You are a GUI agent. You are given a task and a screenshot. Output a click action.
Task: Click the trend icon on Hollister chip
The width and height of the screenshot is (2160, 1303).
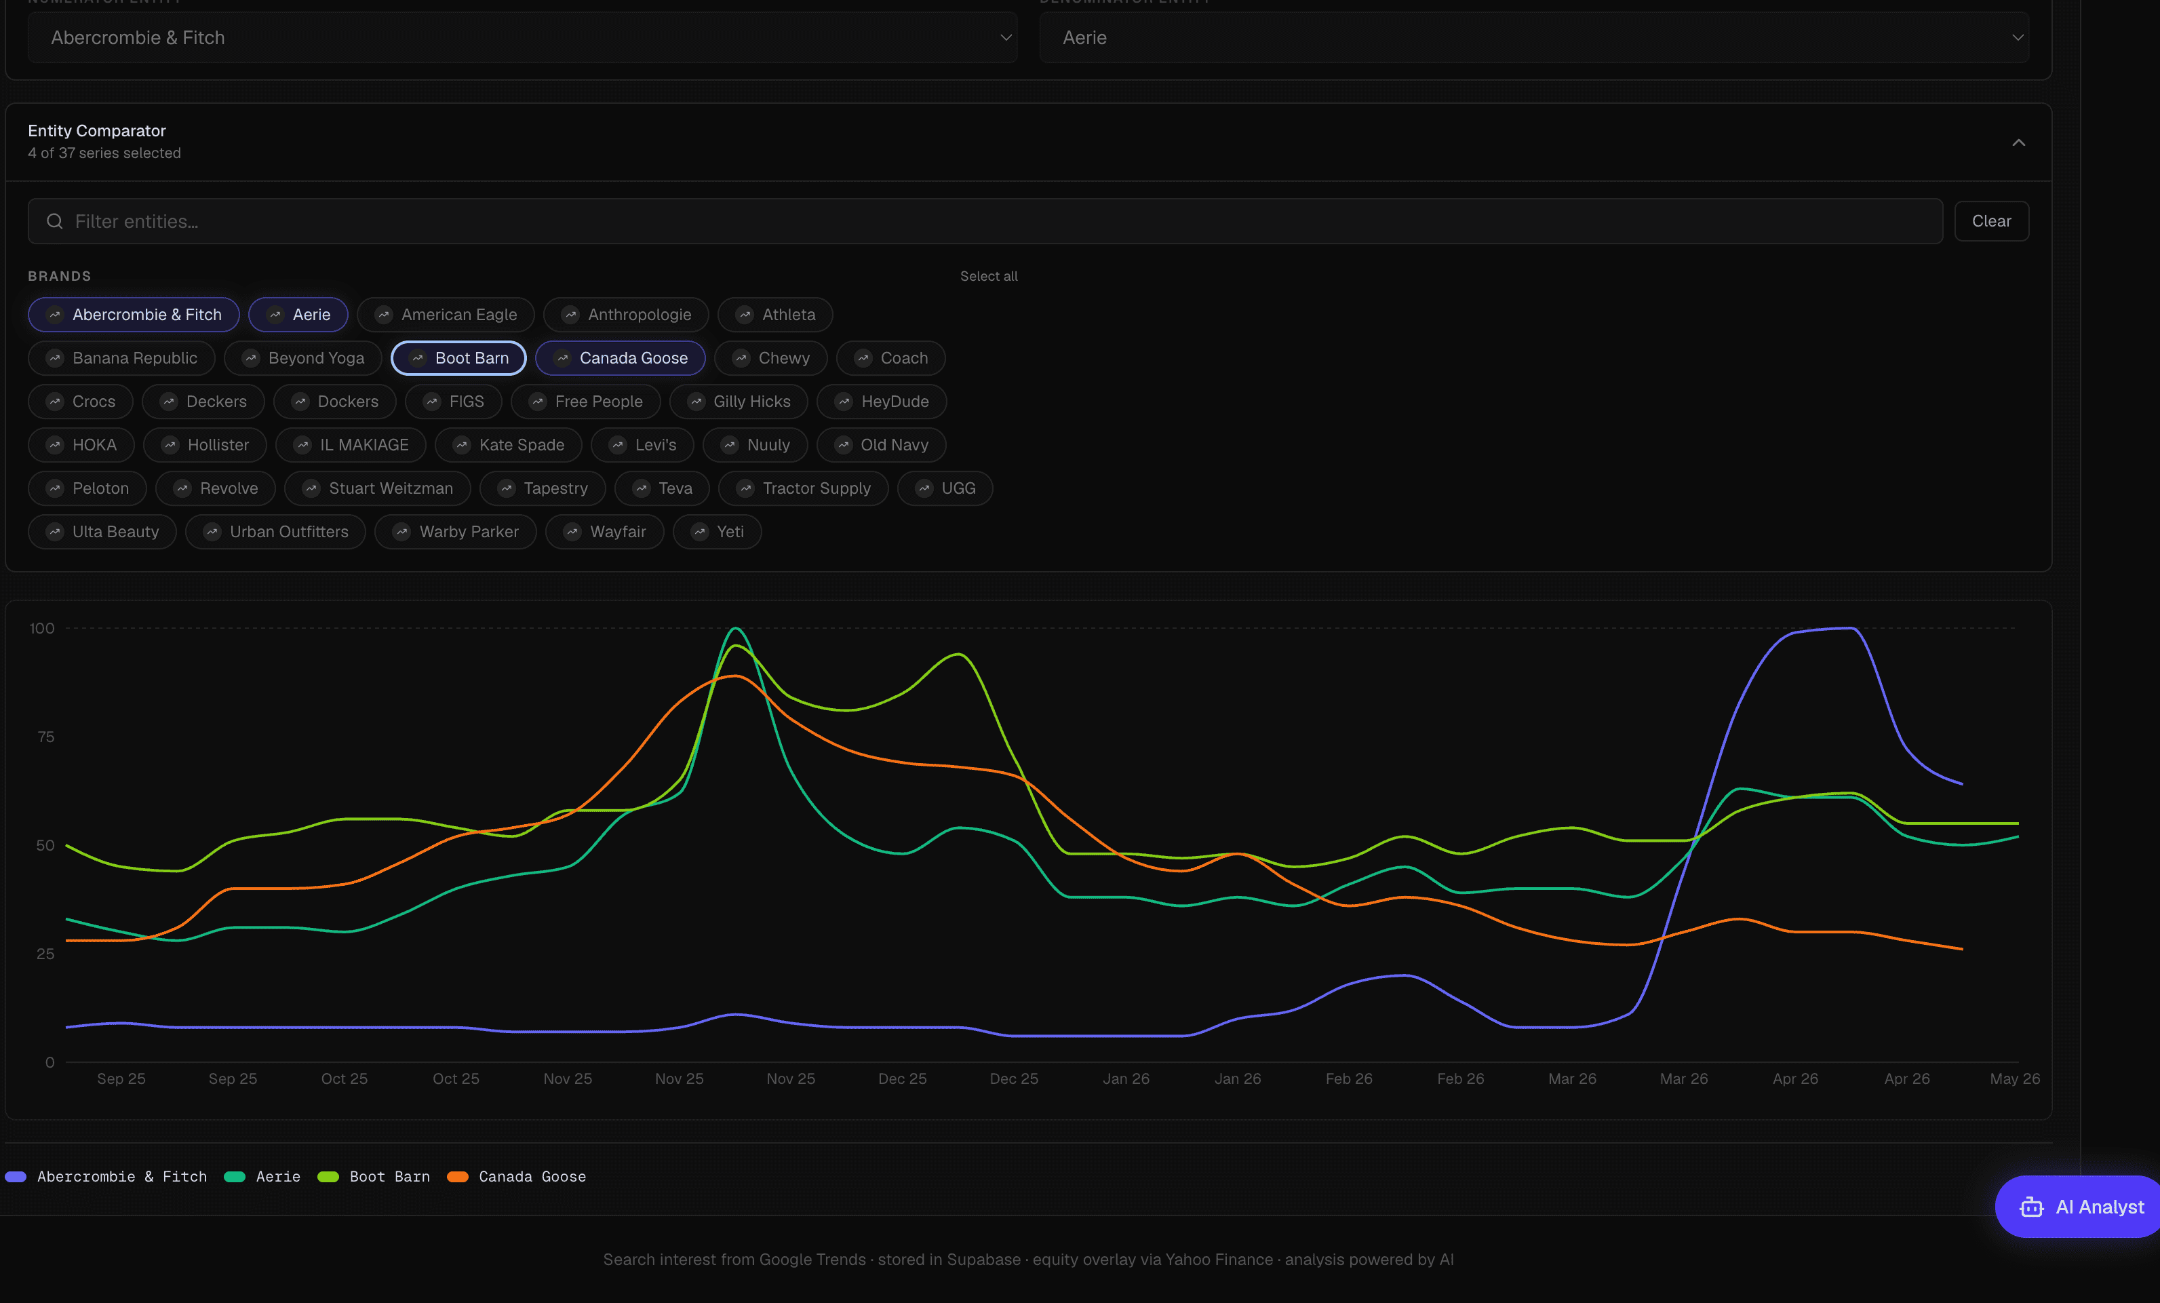click(x=170, y=444)
